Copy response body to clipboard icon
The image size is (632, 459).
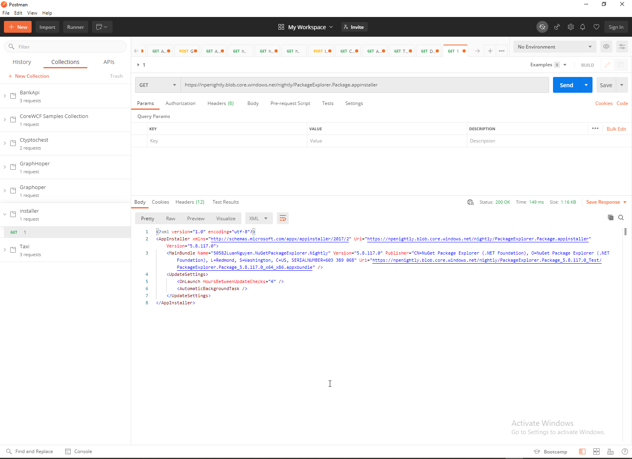click(611, 217)
